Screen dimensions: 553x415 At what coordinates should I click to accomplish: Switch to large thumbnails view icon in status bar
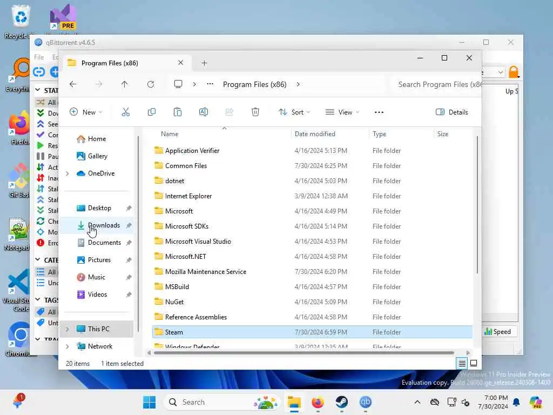474,363
